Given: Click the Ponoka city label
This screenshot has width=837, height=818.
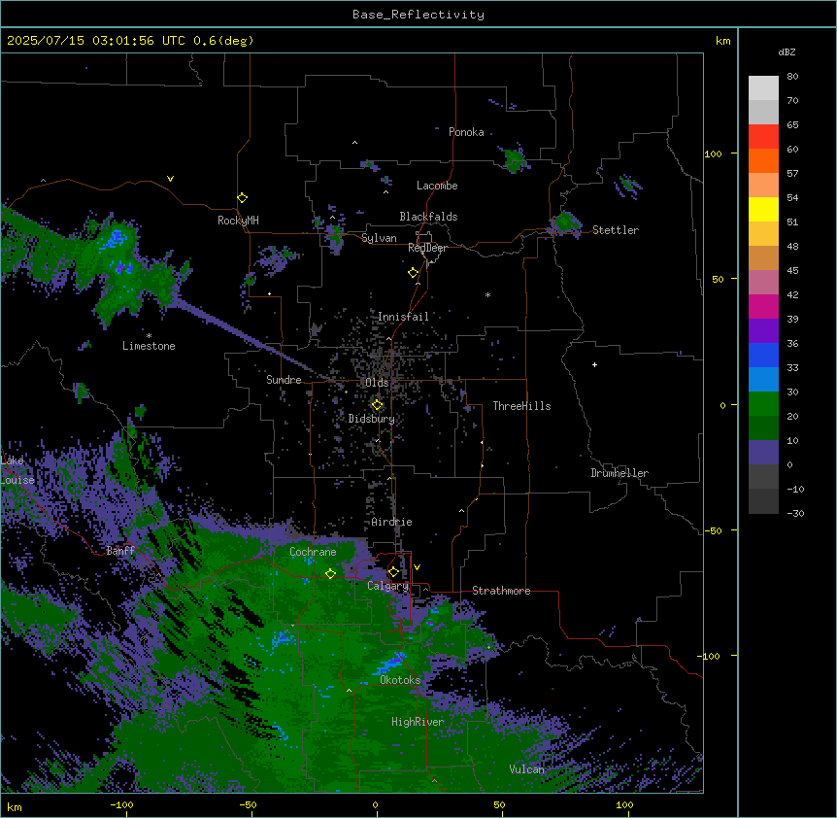Looking at the screenshot, I should pos(466,132).
